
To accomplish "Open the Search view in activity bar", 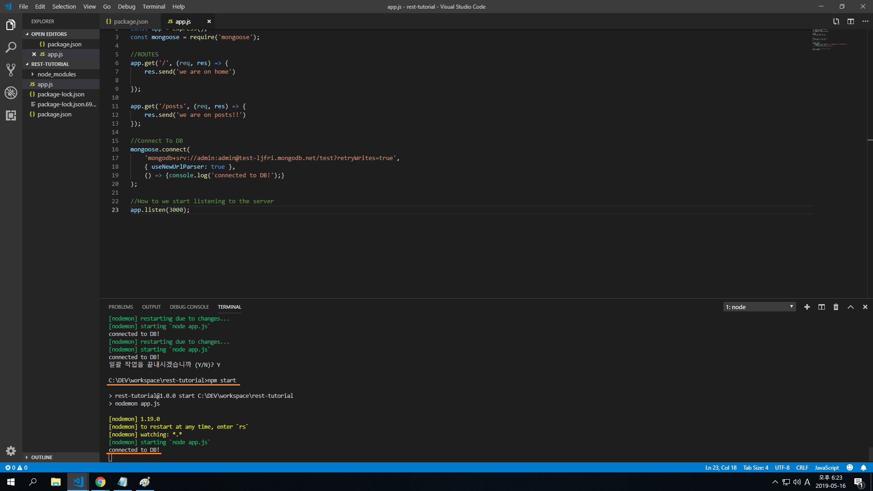I will tap(11, 47).
